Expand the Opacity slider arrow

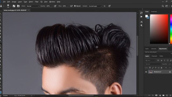point(52,6)
